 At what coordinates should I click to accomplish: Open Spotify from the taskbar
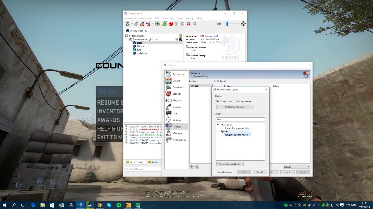tap(119, 205)
